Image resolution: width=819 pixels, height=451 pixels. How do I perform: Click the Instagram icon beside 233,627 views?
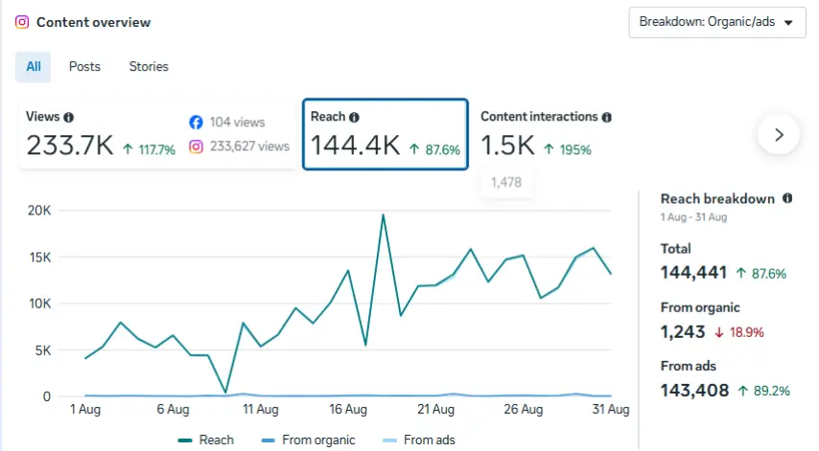[196, 147]
